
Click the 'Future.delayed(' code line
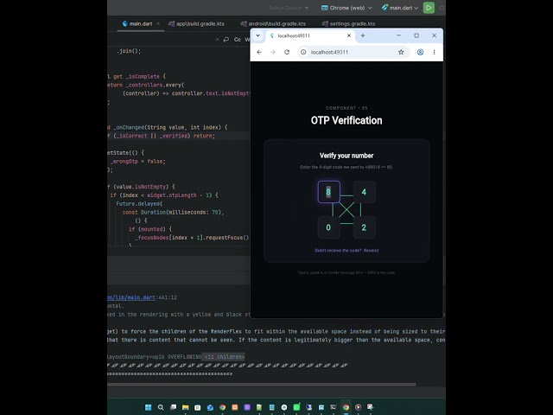click(139, 204)
